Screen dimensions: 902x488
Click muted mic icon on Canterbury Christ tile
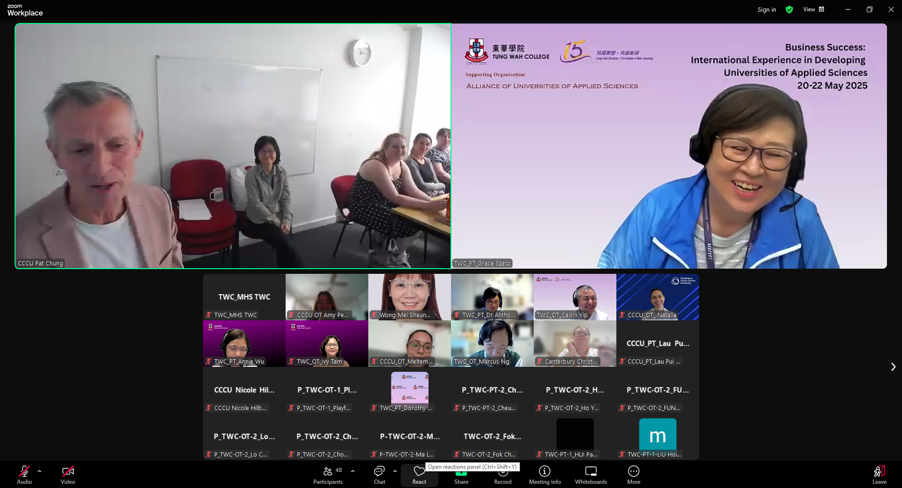[539, 361]
